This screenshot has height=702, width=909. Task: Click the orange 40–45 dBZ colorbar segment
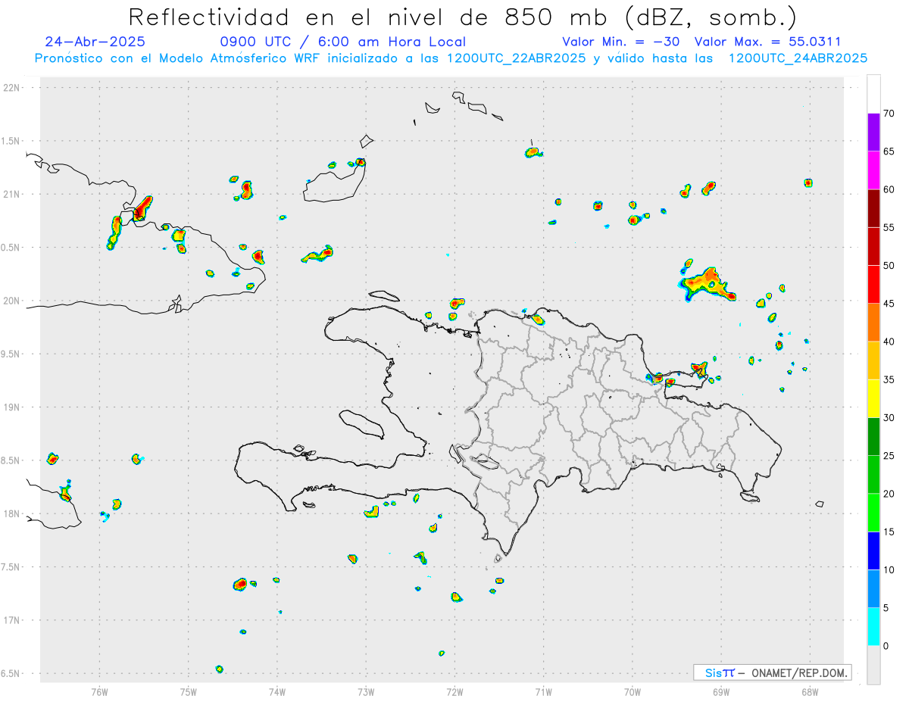(873, 323)
